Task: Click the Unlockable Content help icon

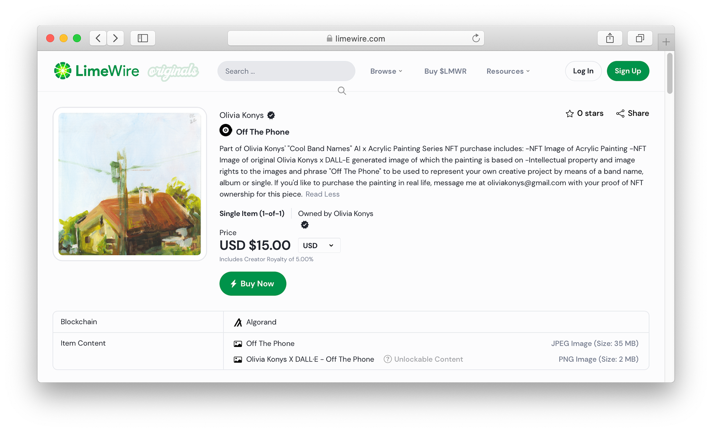Action: [388, 359]
